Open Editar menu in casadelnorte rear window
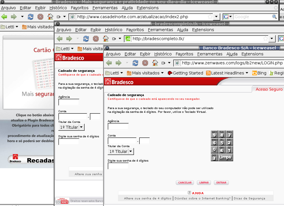The image size is (284, 206). 25,8
